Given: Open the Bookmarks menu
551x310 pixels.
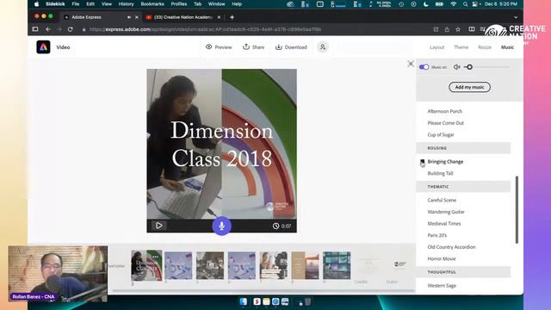Looking at the screenshot, I should pos(152,4).
